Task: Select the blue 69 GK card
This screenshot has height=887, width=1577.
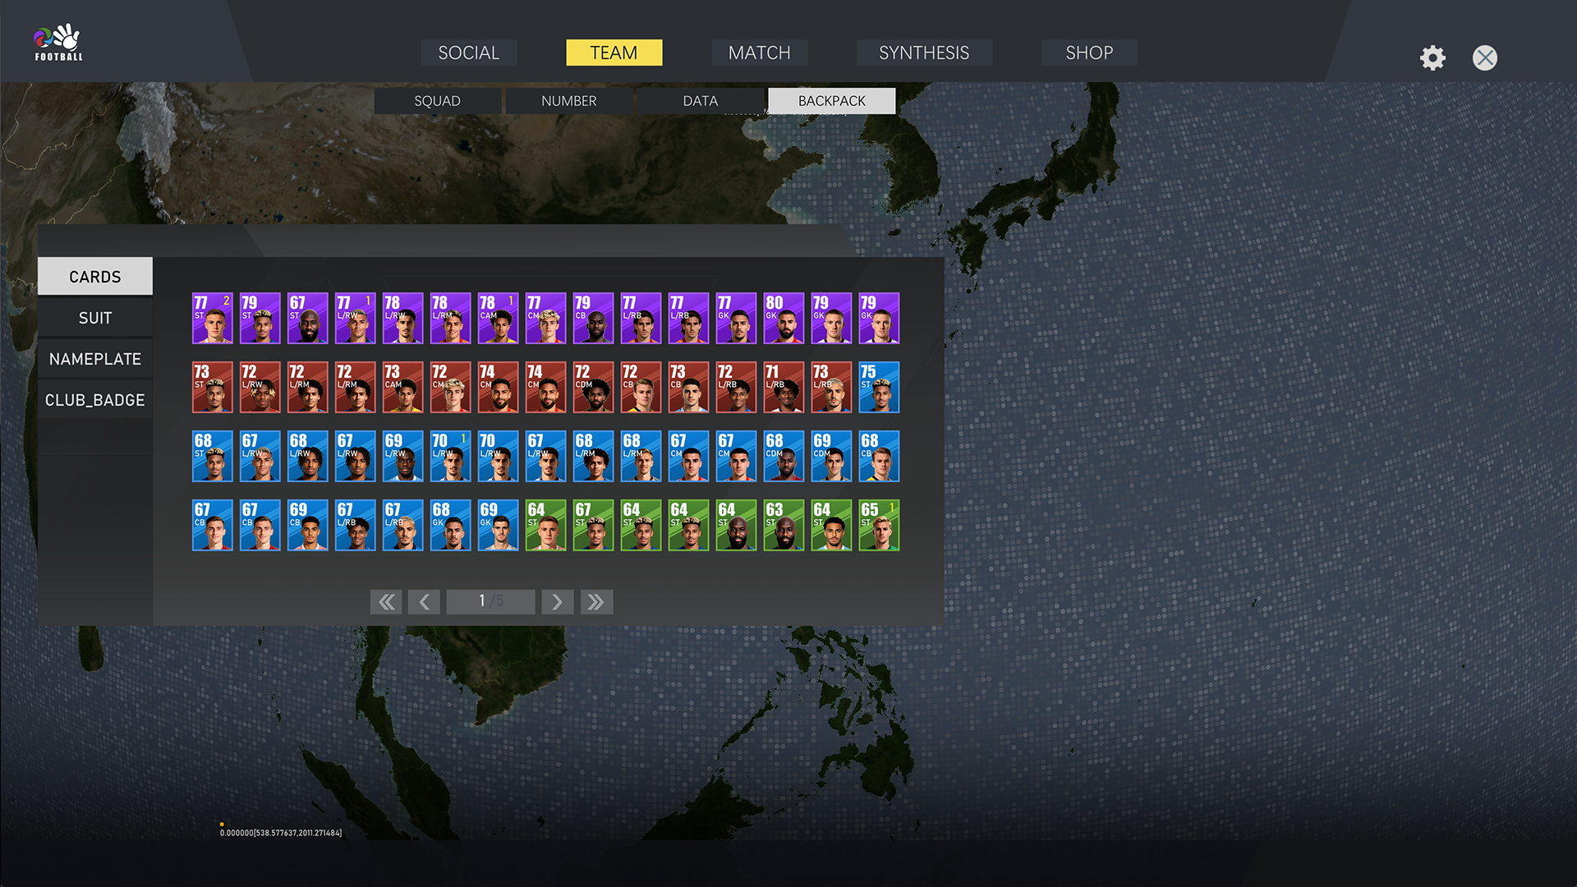Action: [x=499, y=525]
